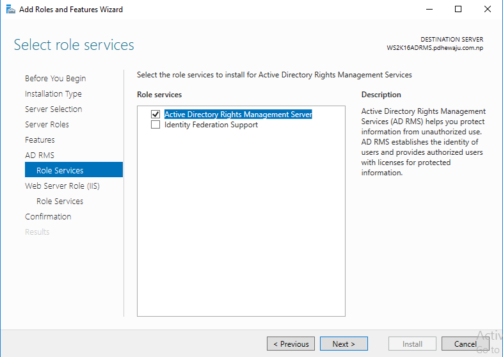
Task: Open the Web Server Role (IIS) step
Action: tap(62, 186)
